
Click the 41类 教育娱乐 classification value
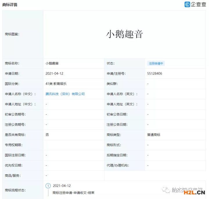click(x=56, y=84)
